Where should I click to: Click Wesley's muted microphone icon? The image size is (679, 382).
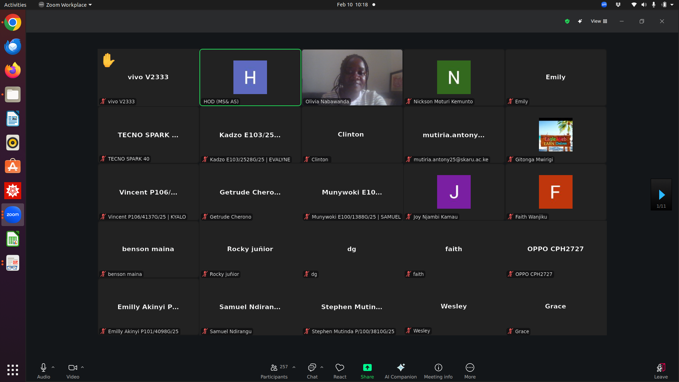pos(408,331)
